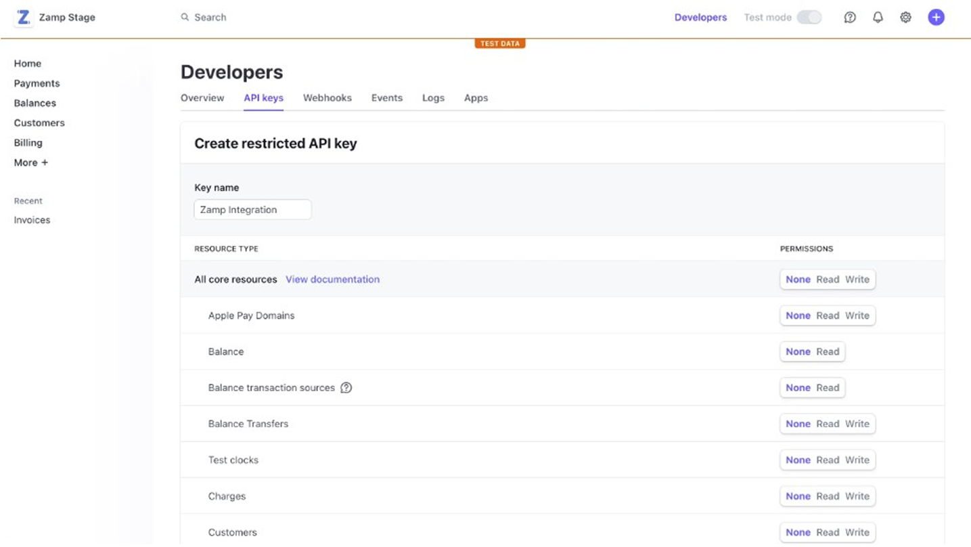This screenshot has width=971, height=547.
Task: Set Apple Pay Domains permission to Read
Action: click(828, 315)
